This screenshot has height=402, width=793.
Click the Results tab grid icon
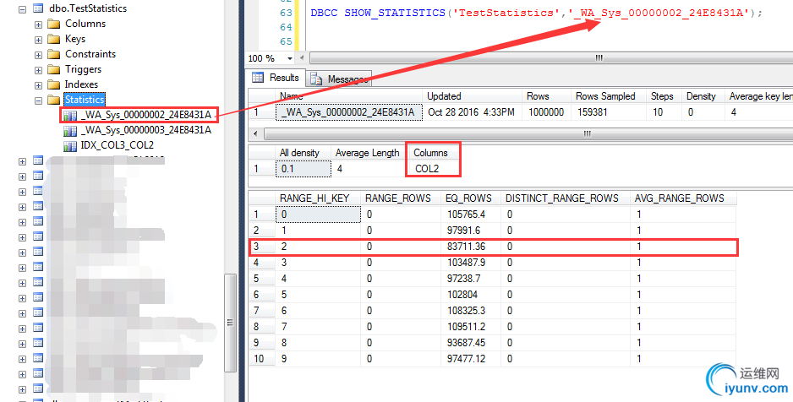(x=258, y=77)
